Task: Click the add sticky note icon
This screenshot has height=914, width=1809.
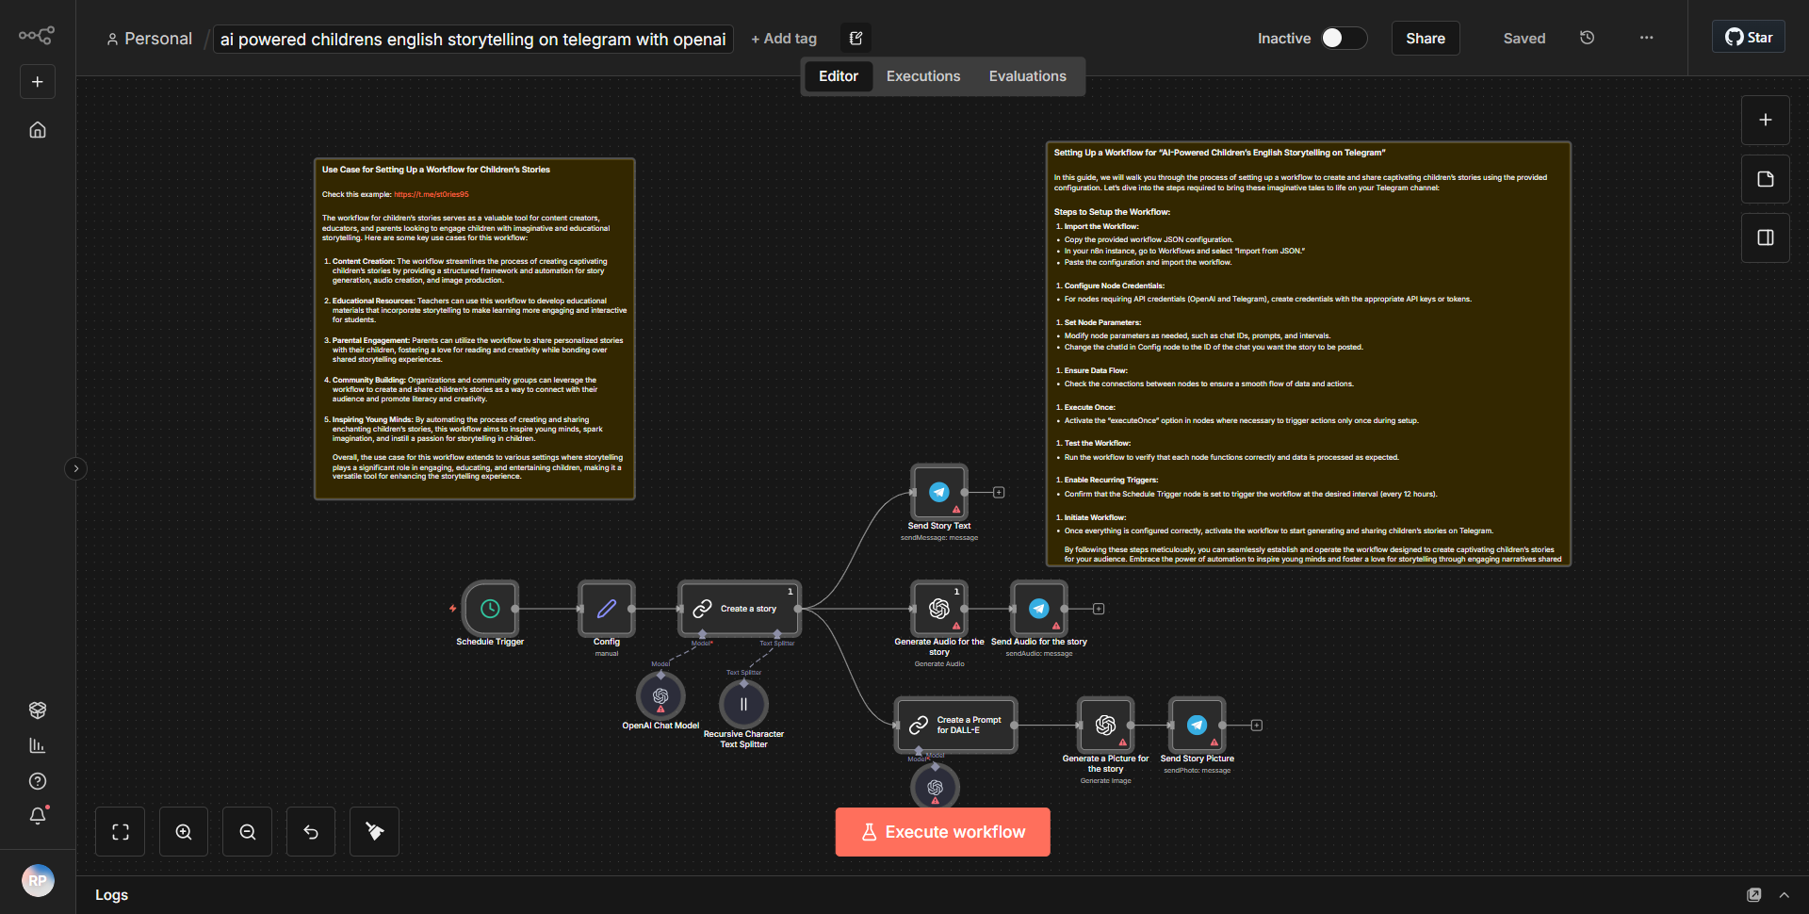Action: (x=1766, y=179)
